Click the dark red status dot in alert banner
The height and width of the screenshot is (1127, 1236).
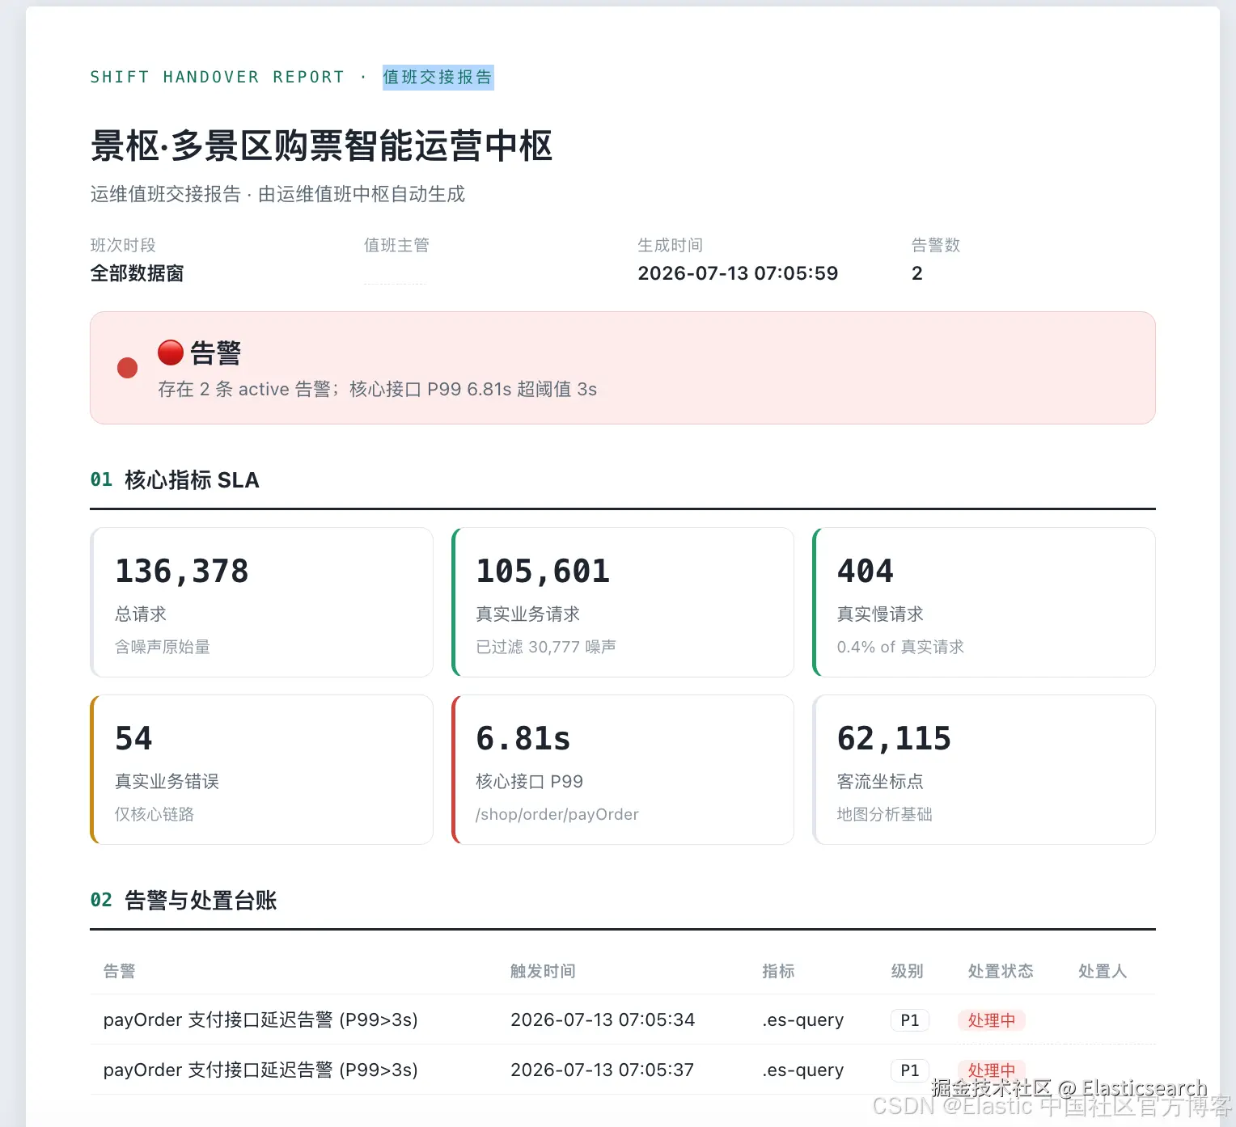point(128,368)
